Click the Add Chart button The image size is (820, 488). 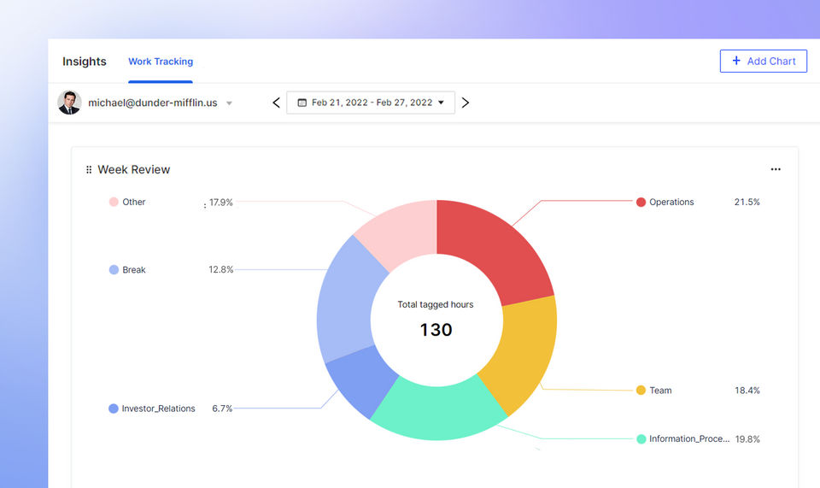click(763, 61)
